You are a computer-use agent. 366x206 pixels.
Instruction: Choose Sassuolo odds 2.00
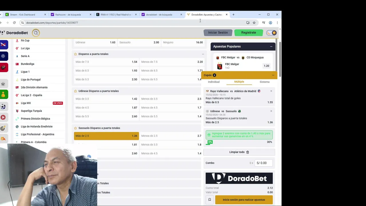point(139,42)
